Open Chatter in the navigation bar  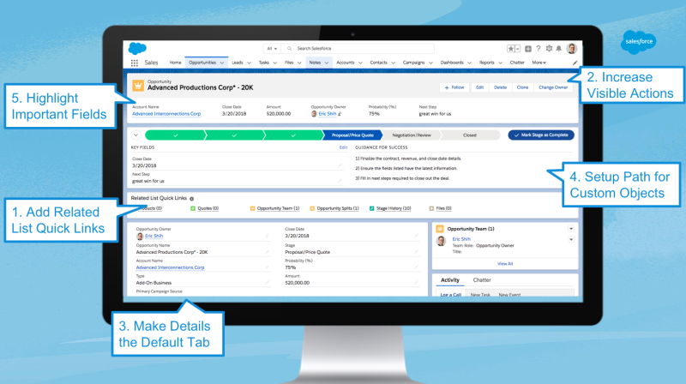coord(517,63)
